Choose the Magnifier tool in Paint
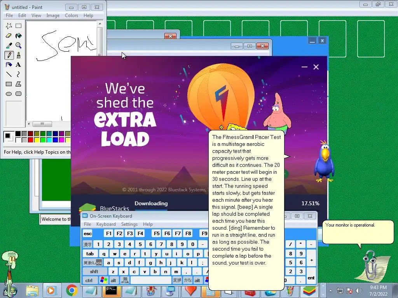Image resolution: width=398 pixels, height=298 pixels. (18, 45)
